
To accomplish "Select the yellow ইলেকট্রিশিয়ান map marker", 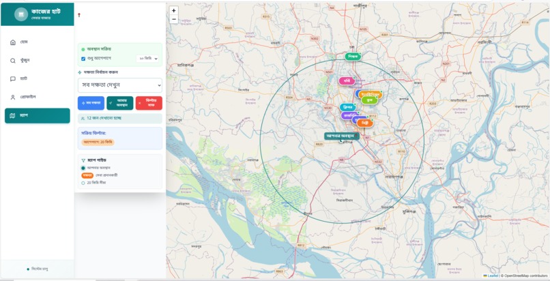I will pyautogui.click(x=371, y=94).
